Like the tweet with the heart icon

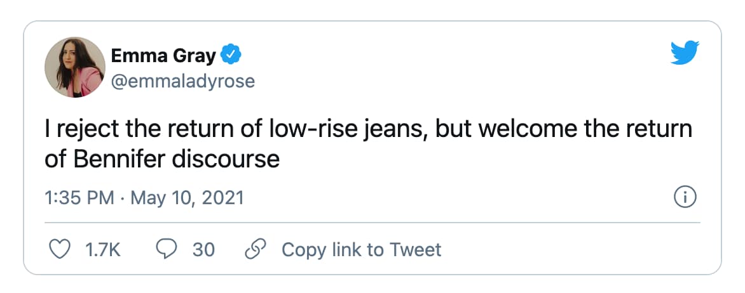tap(59, 249)
